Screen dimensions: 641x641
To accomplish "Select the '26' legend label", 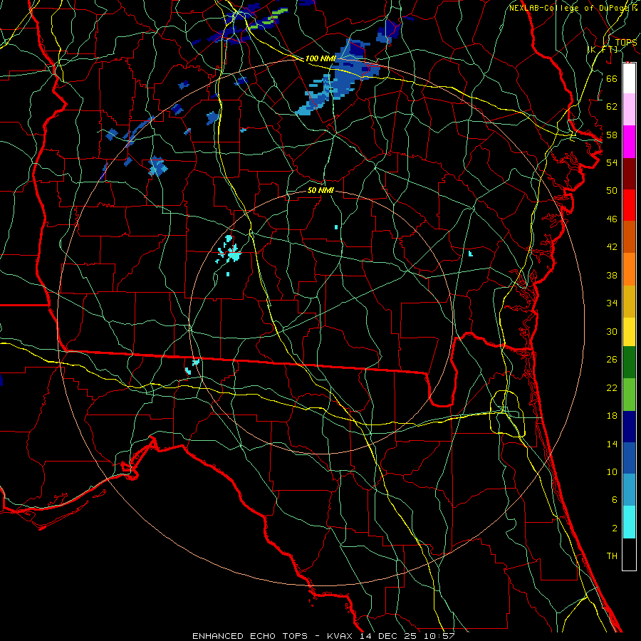I will click(x=612, y=360).
